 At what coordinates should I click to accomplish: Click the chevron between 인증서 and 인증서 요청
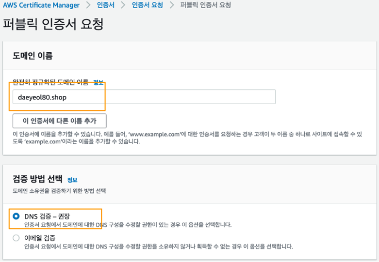pyautogui.click(x=124, y=5)
